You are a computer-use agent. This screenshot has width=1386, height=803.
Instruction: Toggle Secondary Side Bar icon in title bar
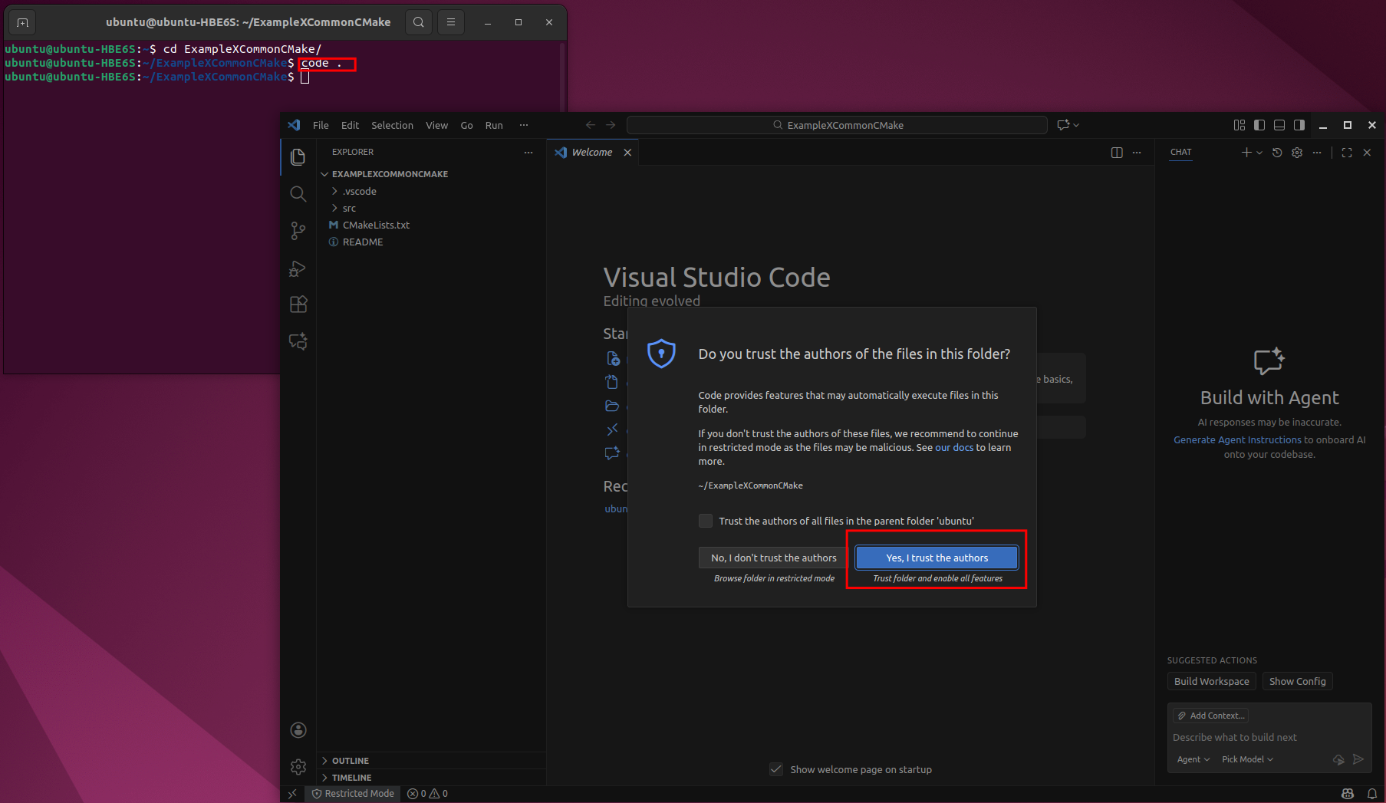pos(1299,125)
